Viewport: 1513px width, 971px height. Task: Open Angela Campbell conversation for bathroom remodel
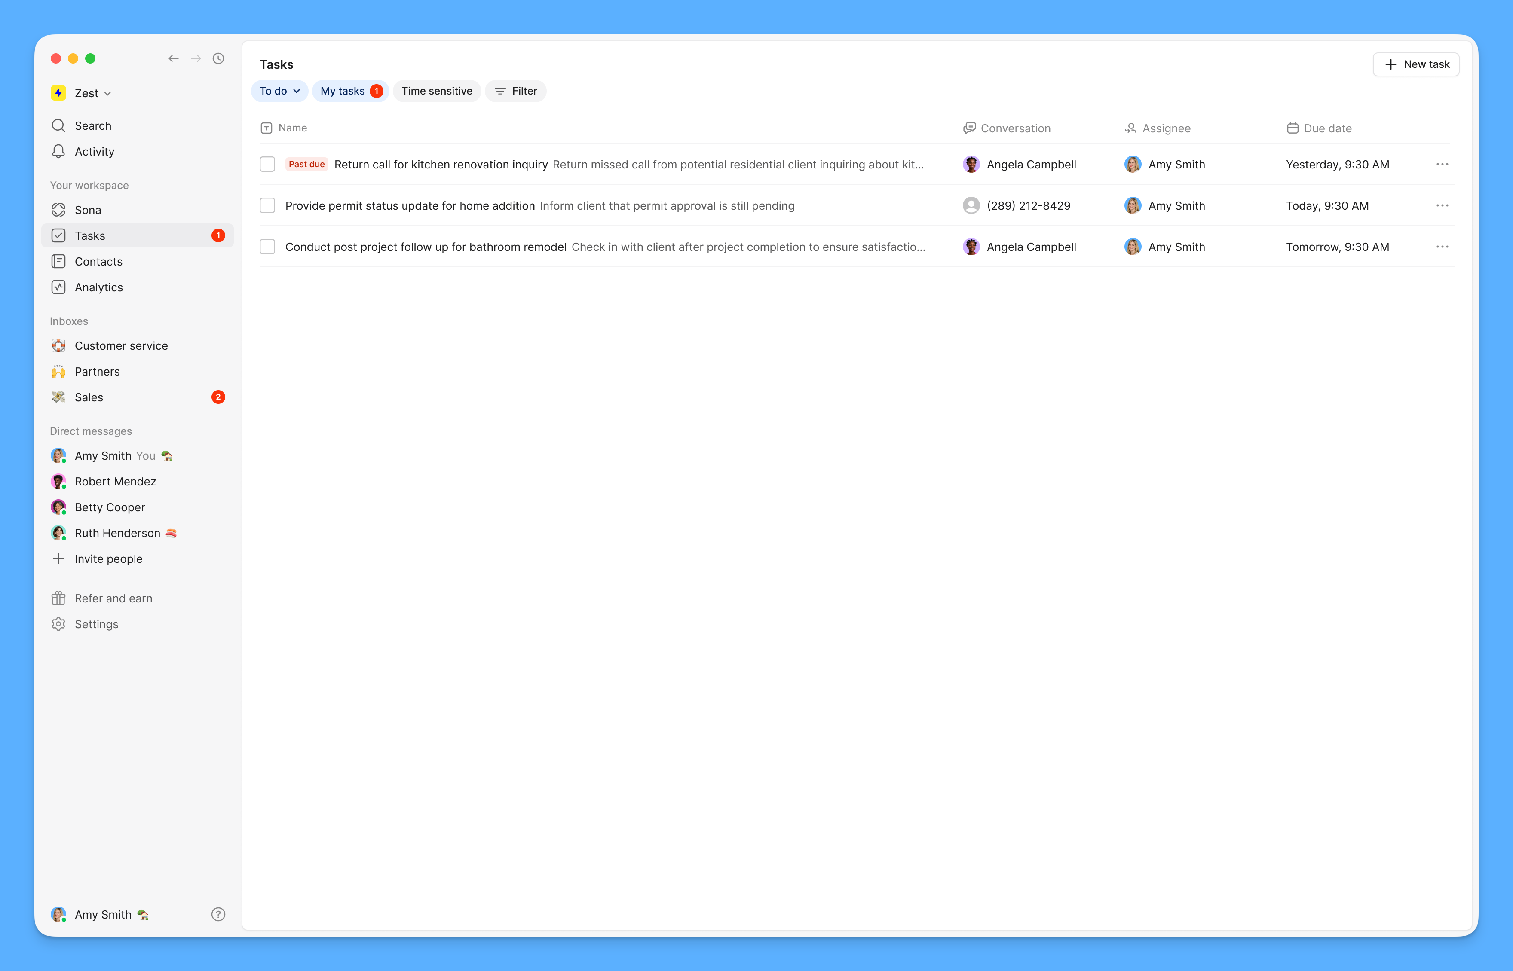tap(1020, 247)
